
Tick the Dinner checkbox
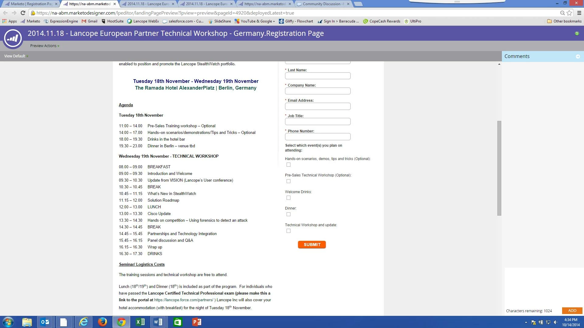(x=288, y=214)
